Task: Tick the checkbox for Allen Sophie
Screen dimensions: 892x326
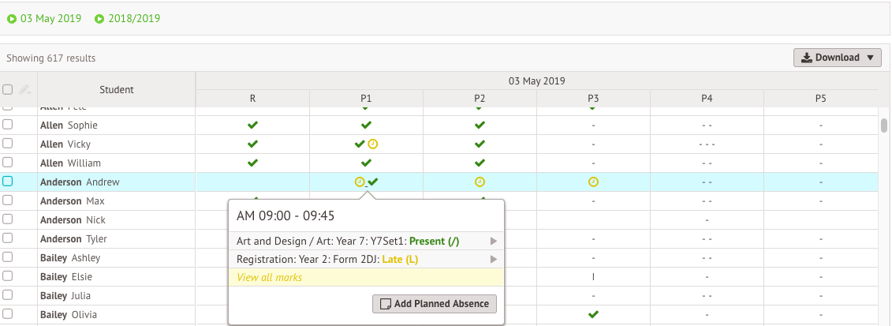Action: pos(7,126)
